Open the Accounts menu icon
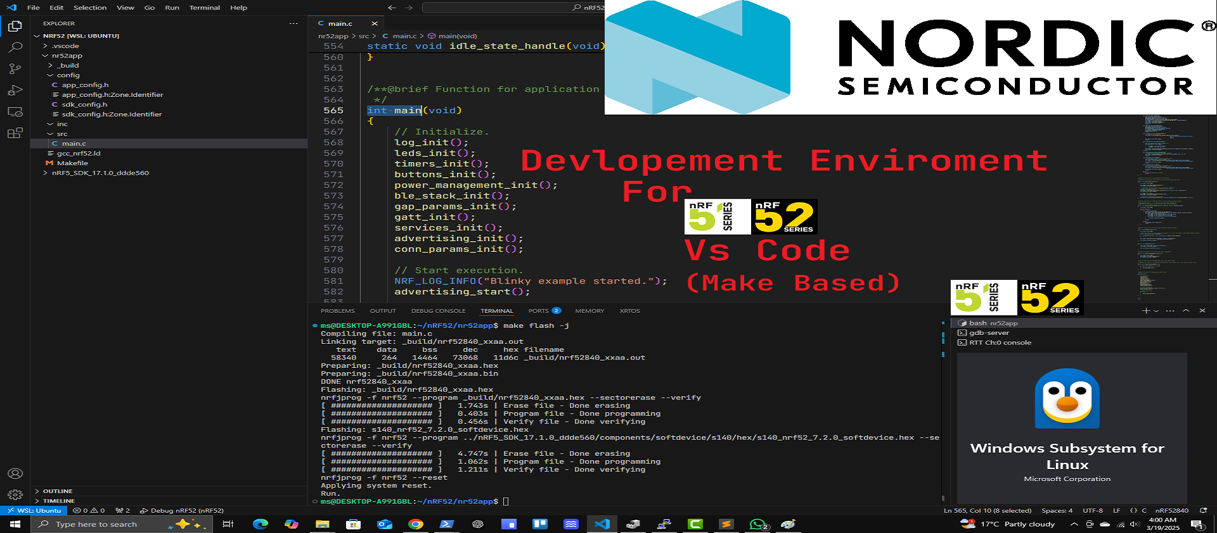Screen dimensions: 1217x533 click(15, 473)
